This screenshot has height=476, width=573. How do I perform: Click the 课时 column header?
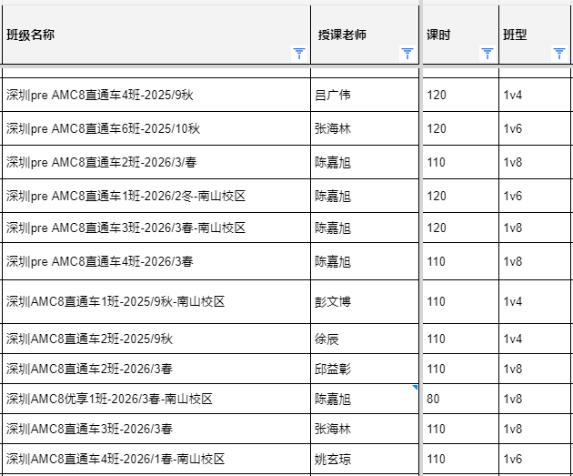[460, 35]
